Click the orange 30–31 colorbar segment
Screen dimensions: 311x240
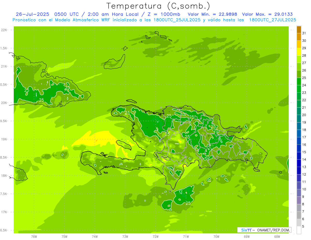point(299,37)
